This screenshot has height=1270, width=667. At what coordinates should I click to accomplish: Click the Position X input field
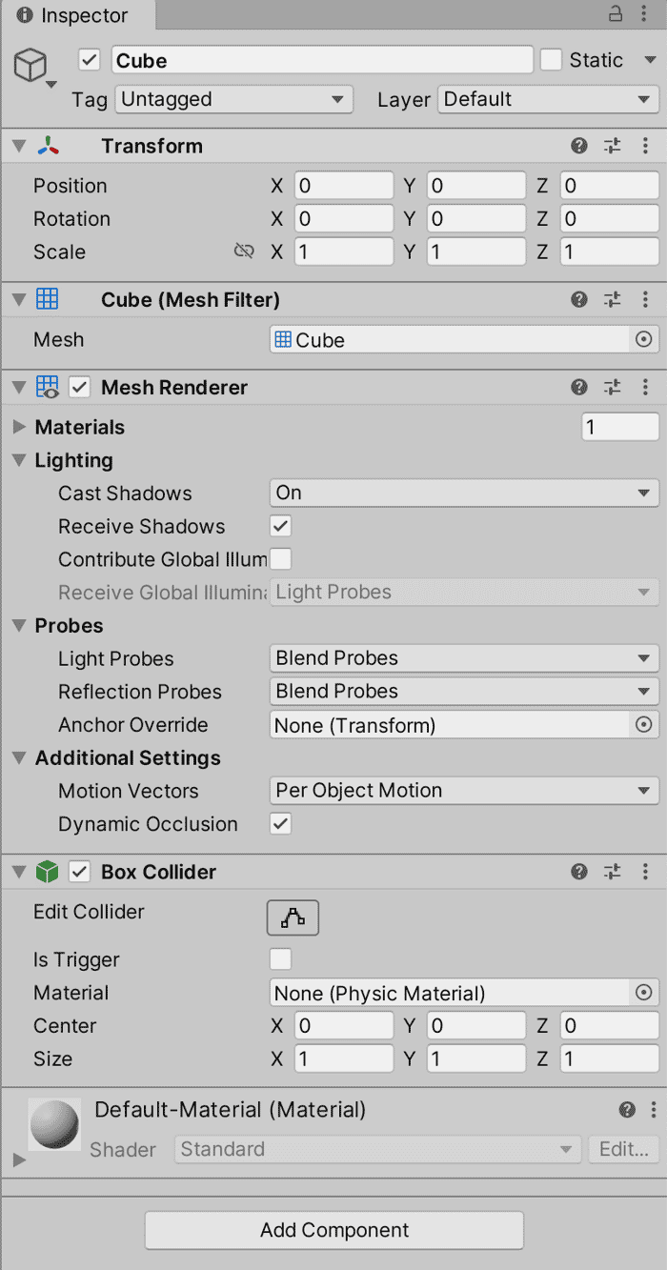[x=343, y=185]
